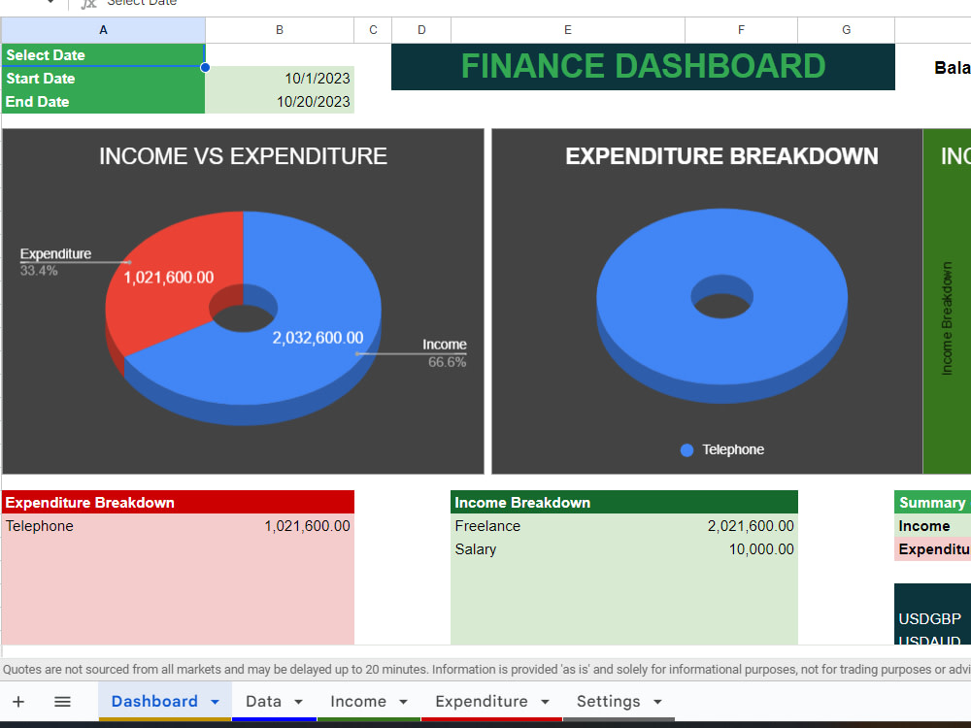Click the Income 66.6% chart label
The width and height of the screenshot is (971, 728).
pos(445,353)
